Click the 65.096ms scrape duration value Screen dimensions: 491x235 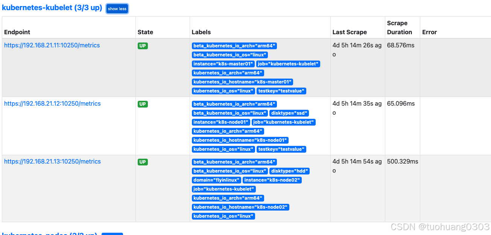pyautogui.click(x=401, y=104)
